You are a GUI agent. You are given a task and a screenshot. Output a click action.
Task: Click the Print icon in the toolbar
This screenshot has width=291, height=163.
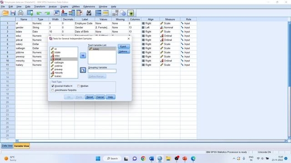[x=20, y=13]
